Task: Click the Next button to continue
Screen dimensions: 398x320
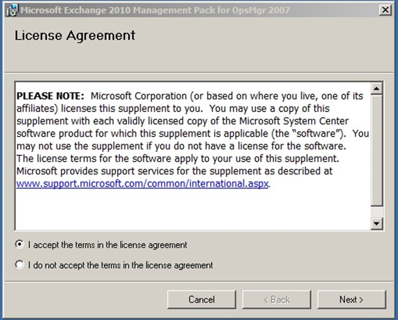Action: [x=351, y=299]
